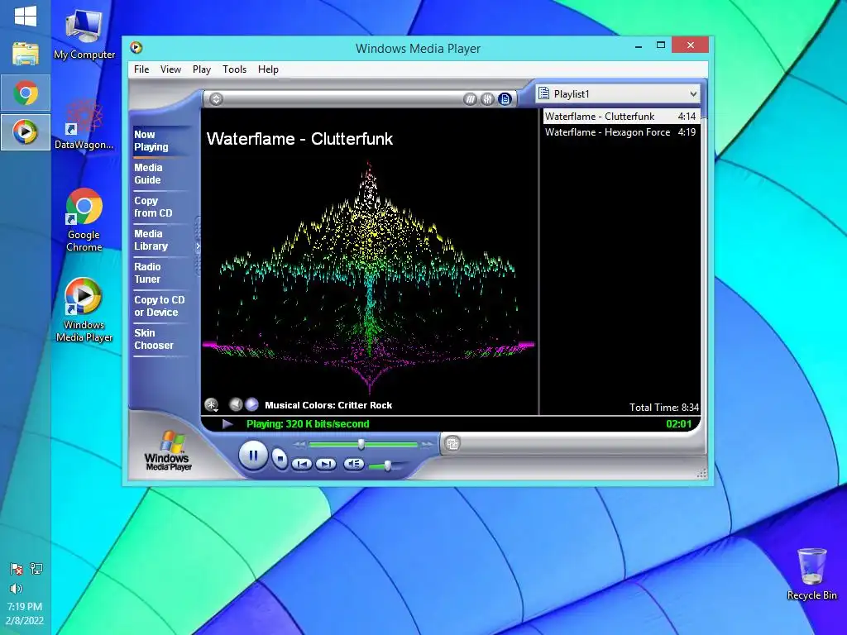Click the Windows Media Player logo
The width and height of the screenshot is (847, 635).
168,451
